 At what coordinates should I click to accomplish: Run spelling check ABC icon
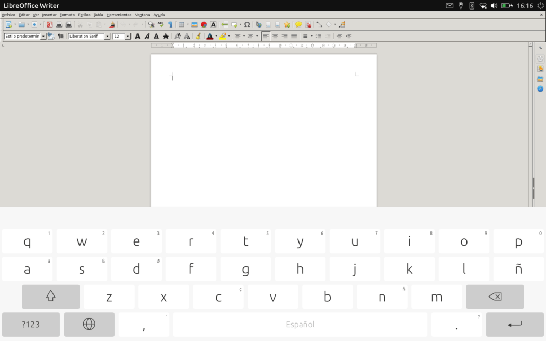(161, 24)
